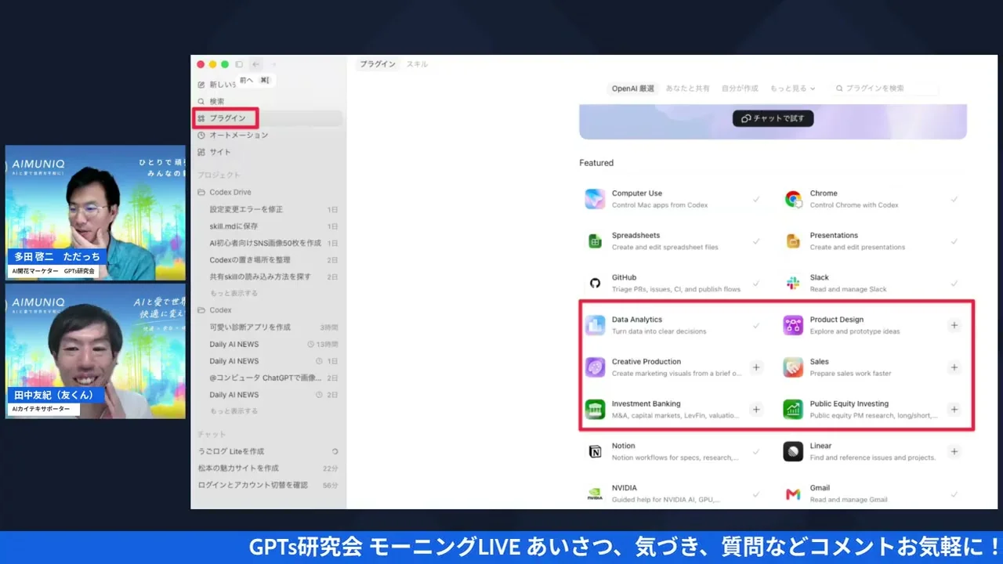Open the Creative Production plugin icon
The width and height of the screenshot is (1003, 564).
coord(595,367)
